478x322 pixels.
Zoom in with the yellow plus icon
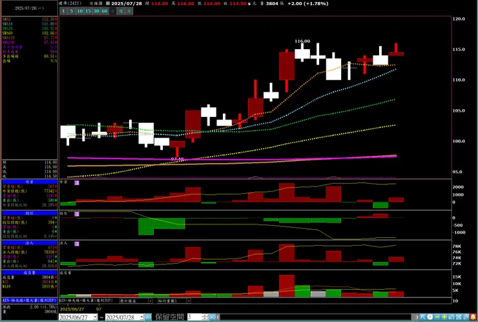444,317
